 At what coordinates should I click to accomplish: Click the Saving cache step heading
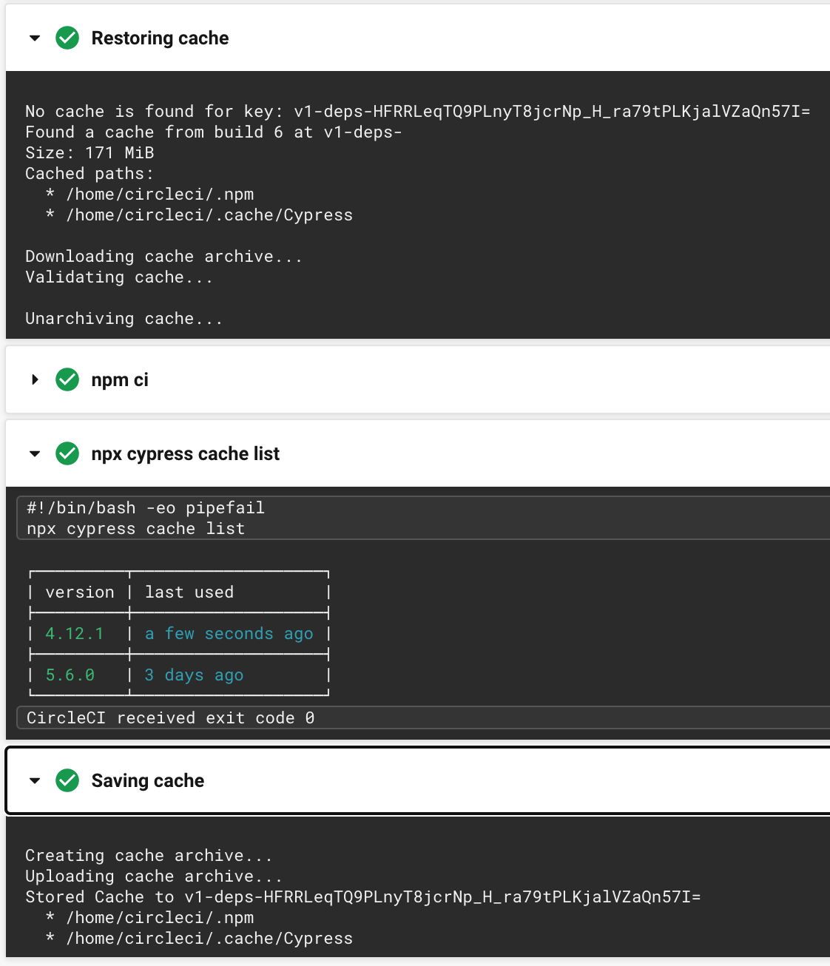click(x=148, y=780)
